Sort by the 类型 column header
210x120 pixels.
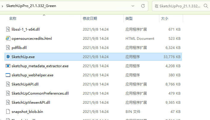(x=129, y=19)
